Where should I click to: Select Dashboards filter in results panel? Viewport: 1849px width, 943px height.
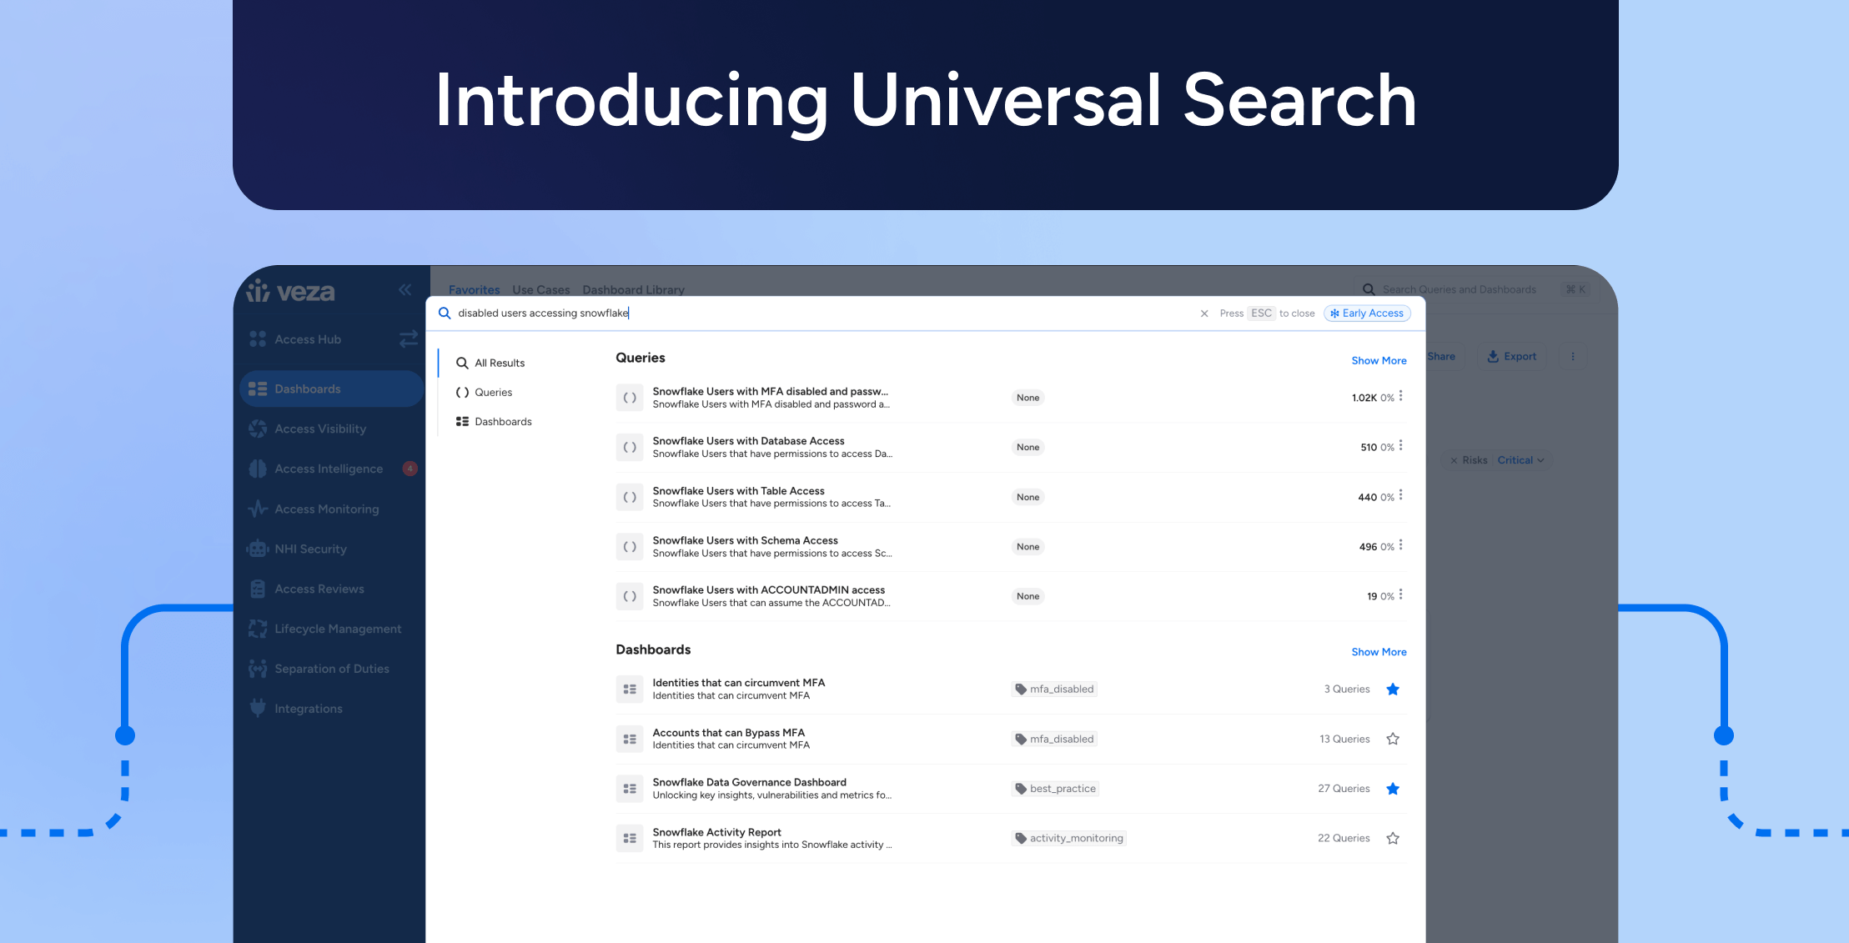[x=494, y=421]
